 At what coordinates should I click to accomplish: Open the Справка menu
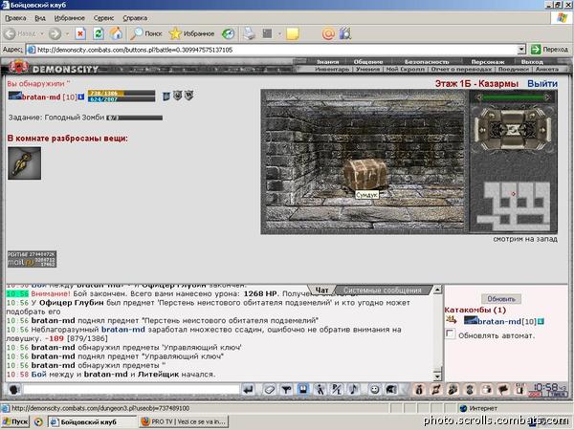click(135, 18)
